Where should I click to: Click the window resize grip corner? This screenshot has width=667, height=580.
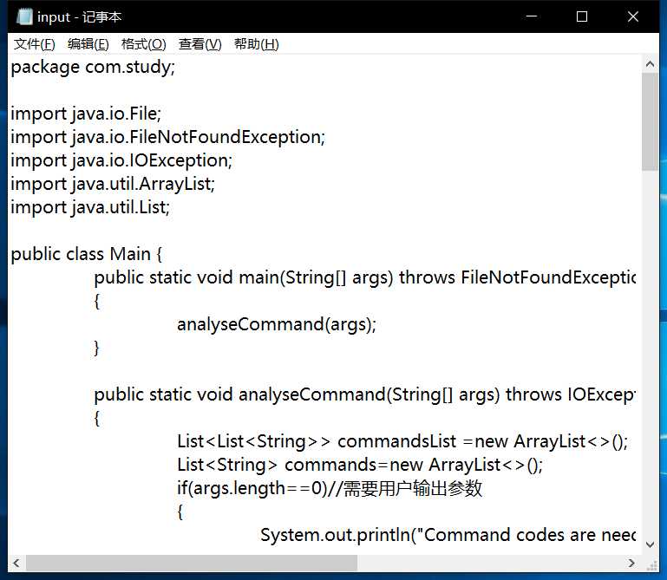651,564
